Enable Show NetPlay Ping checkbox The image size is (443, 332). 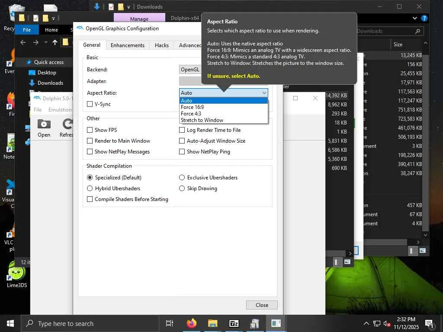pos(205,152)
